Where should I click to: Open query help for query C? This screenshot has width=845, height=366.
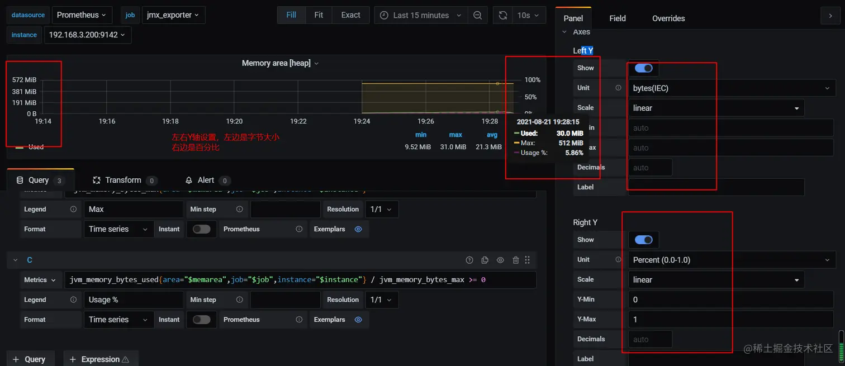point(469,260)
